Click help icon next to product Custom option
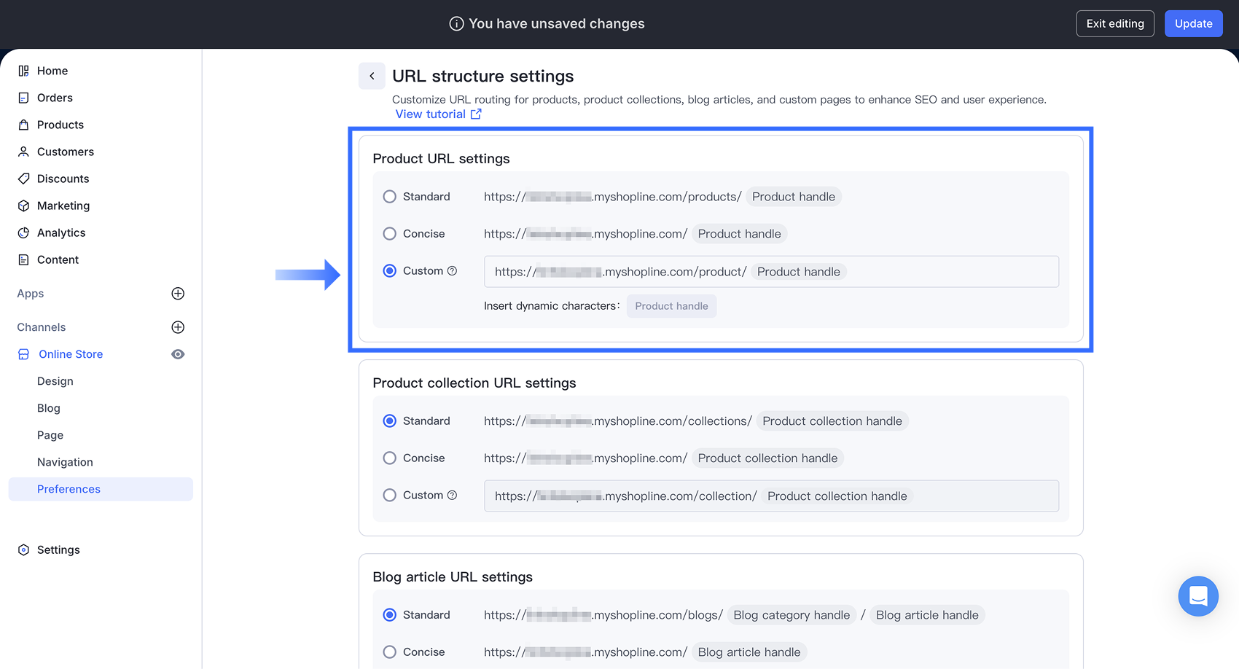The width and height of the screenshot is (1239, 669). point(452,271)
